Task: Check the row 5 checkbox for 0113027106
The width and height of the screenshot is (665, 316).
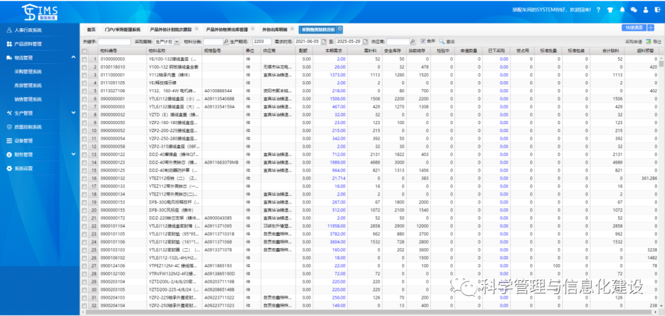Action: point(84,90)
